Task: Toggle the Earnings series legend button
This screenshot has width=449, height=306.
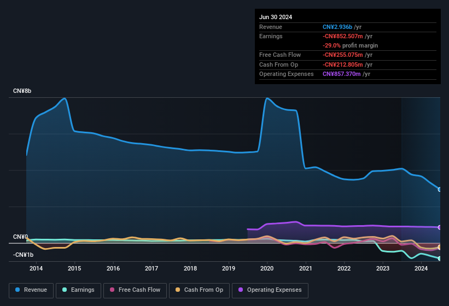Action: point(78,290)
